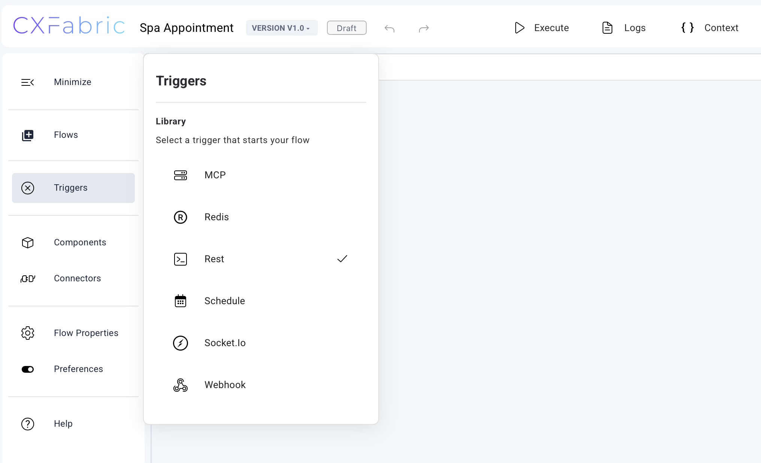Click the Minimize label in sidebar
This screenshot has width=761, height=463.
click(x=73, y=82)
